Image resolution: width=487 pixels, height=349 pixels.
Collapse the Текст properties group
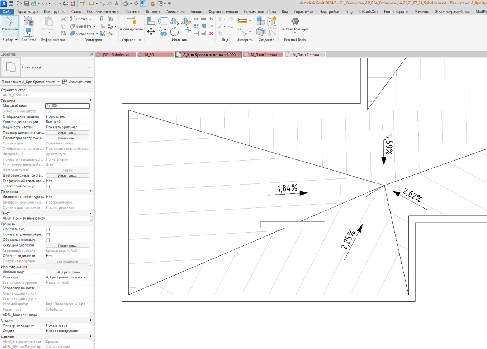(90, 213)
